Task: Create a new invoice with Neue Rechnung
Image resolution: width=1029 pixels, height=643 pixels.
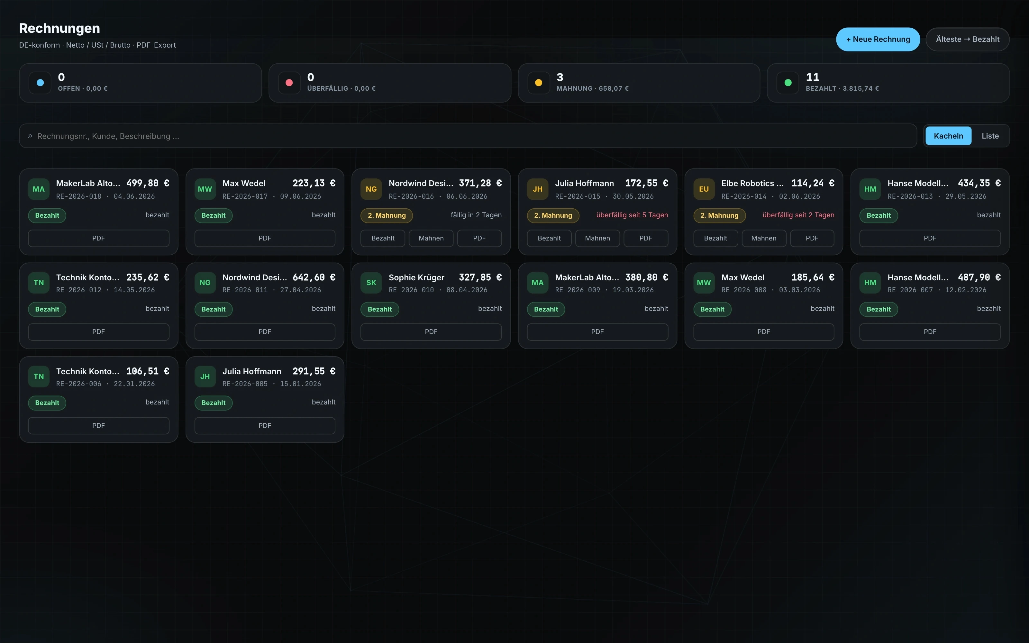Action: (878, 39)
